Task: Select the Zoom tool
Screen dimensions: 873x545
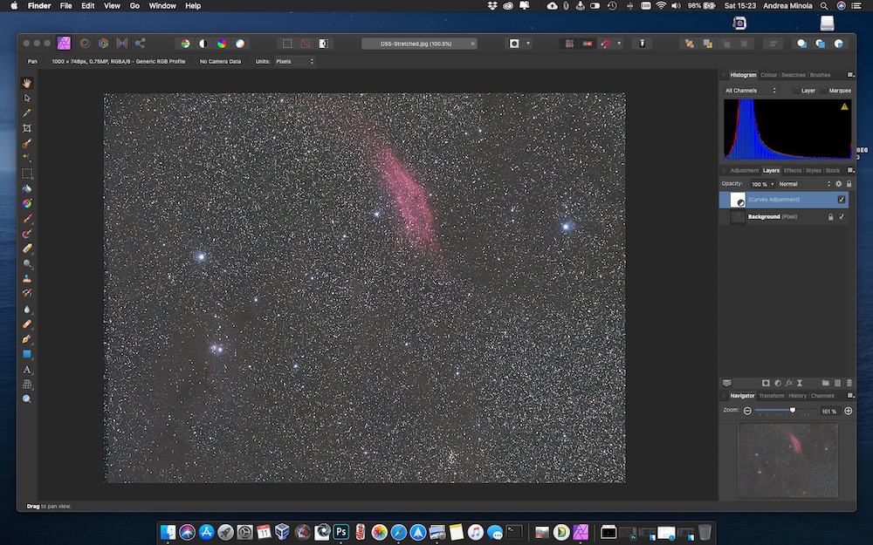Action: pos(27,399)
